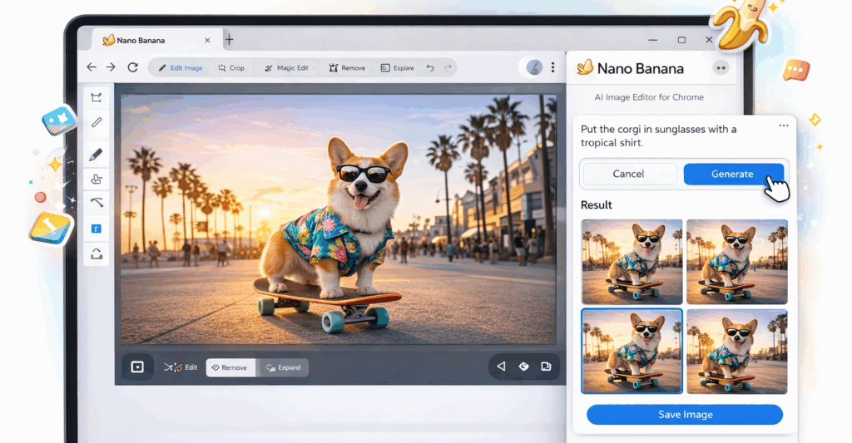852x443 pixels.
Task: Click the undo arrow in top toolbar
Action: [430, 68]
